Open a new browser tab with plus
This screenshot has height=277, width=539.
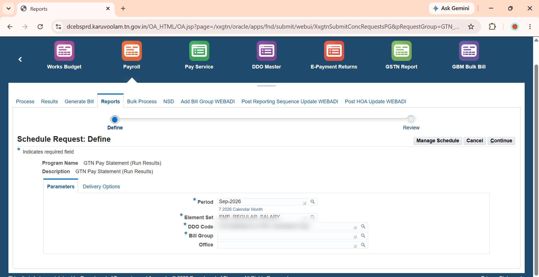click(123, 8)
